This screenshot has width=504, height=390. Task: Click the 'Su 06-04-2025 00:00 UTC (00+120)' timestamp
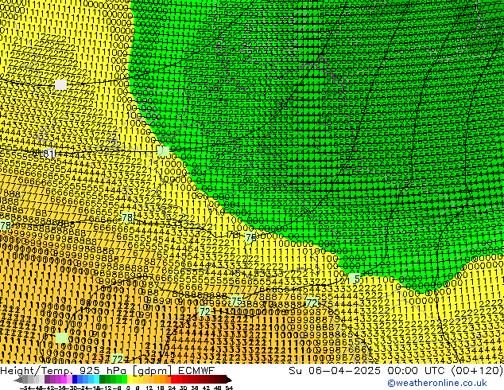coord(396,370)
